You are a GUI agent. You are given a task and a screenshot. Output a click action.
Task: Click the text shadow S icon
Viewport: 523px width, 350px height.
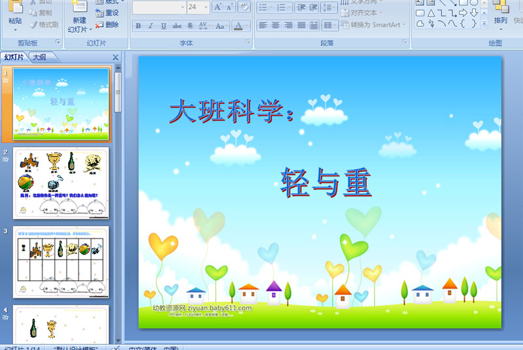190,26
